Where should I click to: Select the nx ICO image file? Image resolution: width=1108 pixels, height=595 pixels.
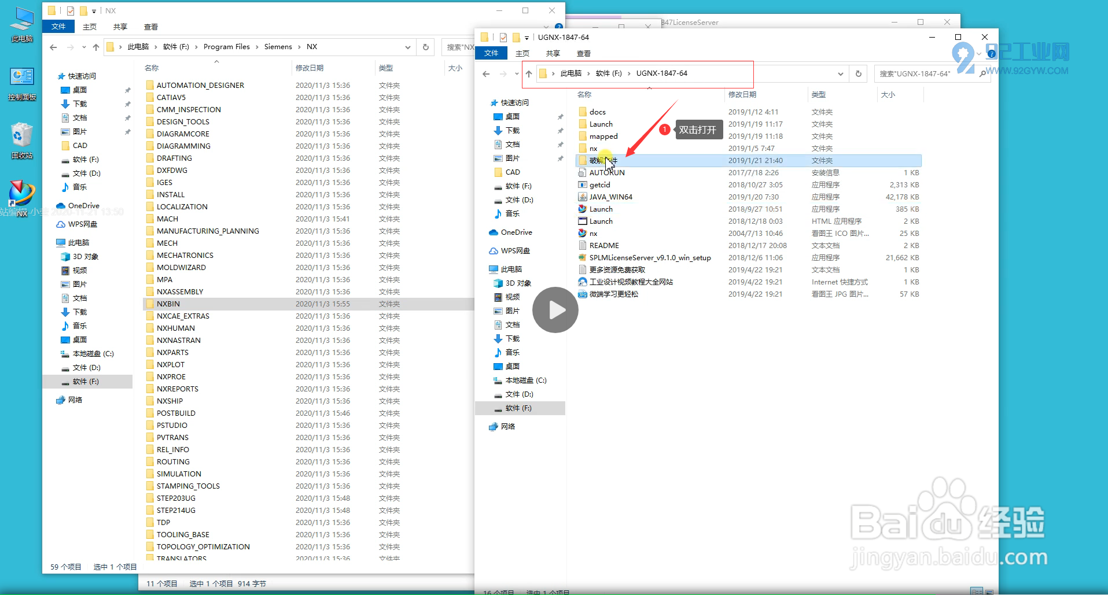pyautogui.click(x=593, y=234)
